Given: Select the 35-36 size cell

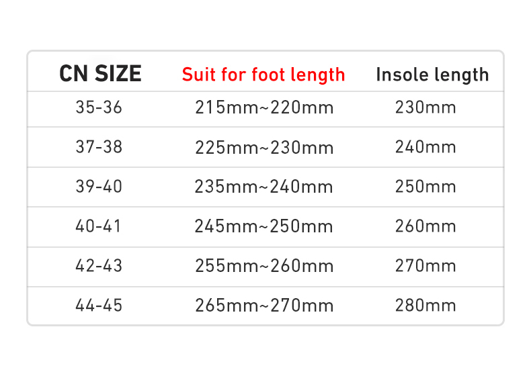Looking at the screenshot, I should pos(99,107).
